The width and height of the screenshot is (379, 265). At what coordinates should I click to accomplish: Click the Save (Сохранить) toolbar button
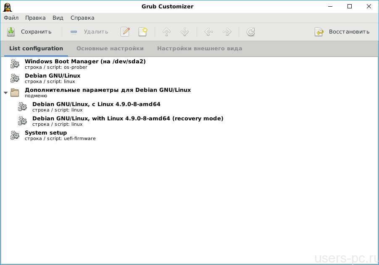29,32
